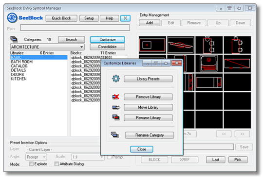Click the red X icon beside Remove Library
Viewport: 263px width, 178px height.
pyautogui.click(x=116, y=97)
